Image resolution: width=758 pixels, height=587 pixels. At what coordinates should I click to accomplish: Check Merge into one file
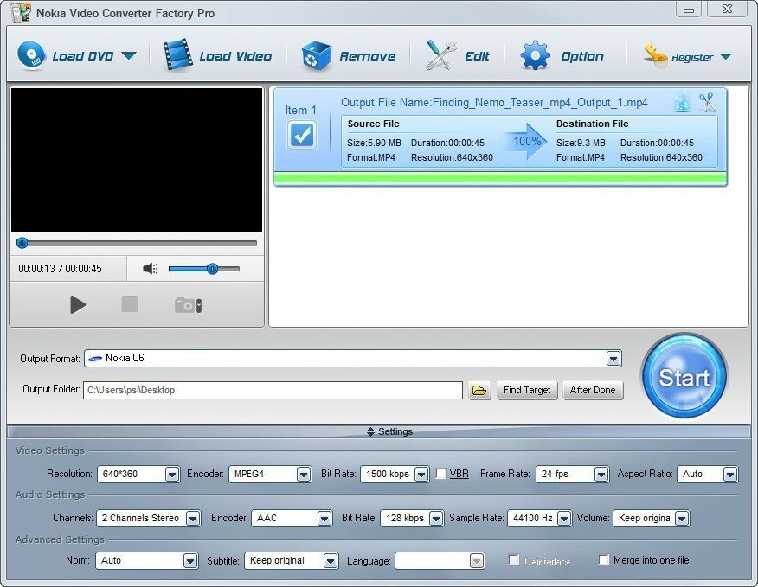(604, 560)
